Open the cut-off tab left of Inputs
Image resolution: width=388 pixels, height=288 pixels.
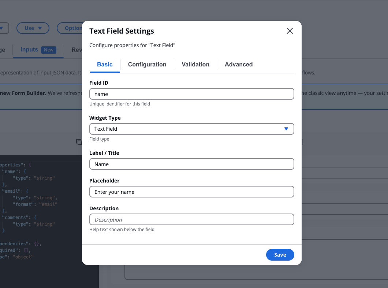coord(3,50)
